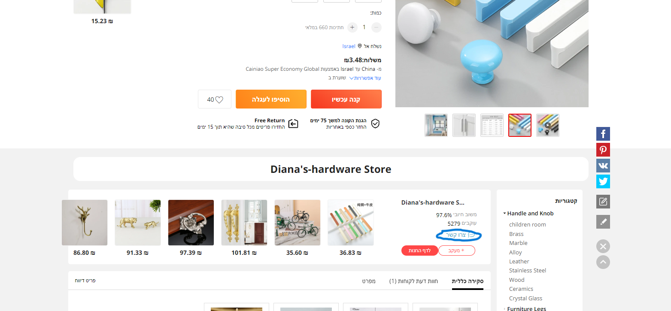The width and height of the screenshot is (671, 311).
Task: Click the red buy now button
Action: point(346,99)
